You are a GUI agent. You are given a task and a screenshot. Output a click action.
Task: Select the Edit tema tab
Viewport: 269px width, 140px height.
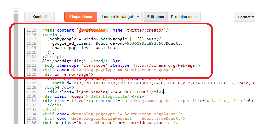pos(156,17)
